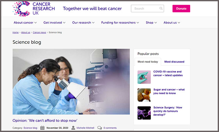Go to Cancer news breadcrumb link
Screen dimensions: 219x132
pyautogui.click(x=39, y=33)
